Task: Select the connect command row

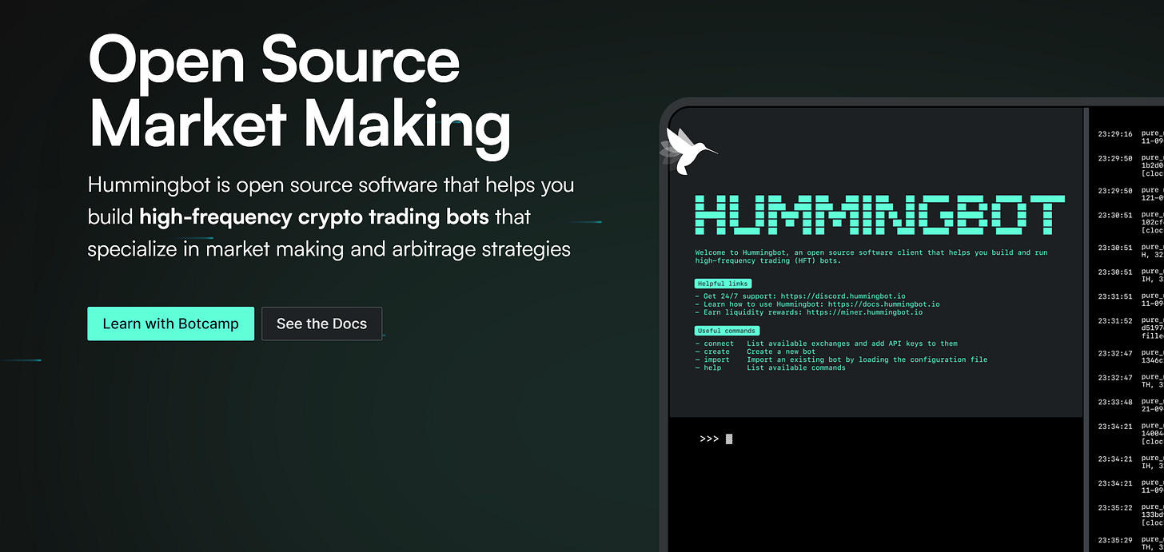Action: point(826,344)
